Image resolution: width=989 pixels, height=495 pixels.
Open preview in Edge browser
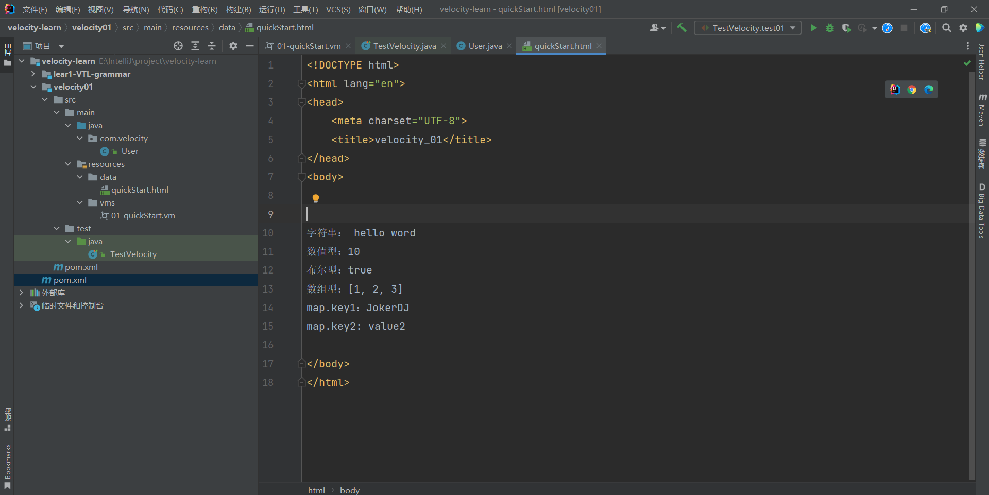coord(929,90)
